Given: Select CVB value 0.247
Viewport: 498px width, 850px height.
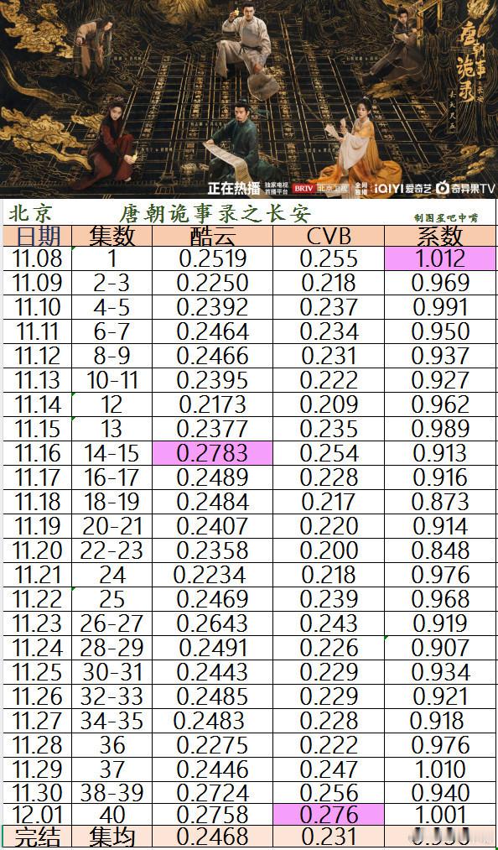Looking at the screenshot, I should pyautogui.click(x=329, y=769).
